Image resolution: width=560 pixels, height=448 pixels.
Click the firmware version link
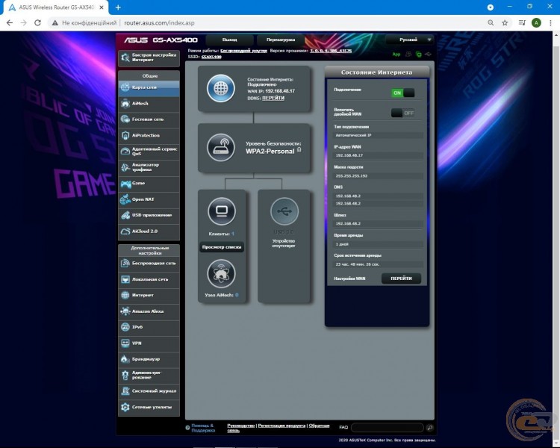pos(331,51)
